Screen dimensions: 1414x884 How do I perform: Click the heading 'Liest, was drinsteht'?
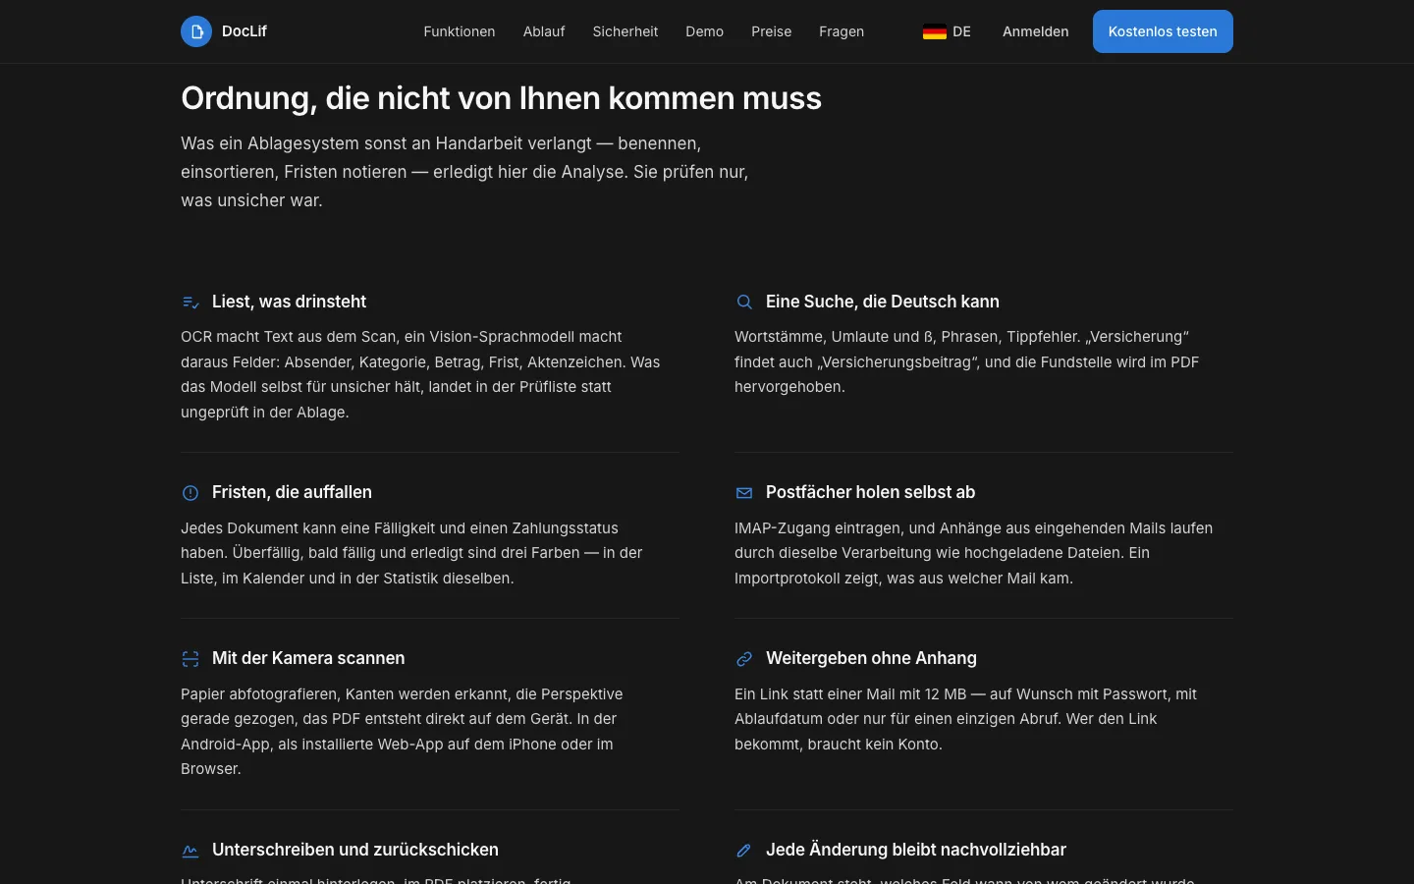point(289,302)
